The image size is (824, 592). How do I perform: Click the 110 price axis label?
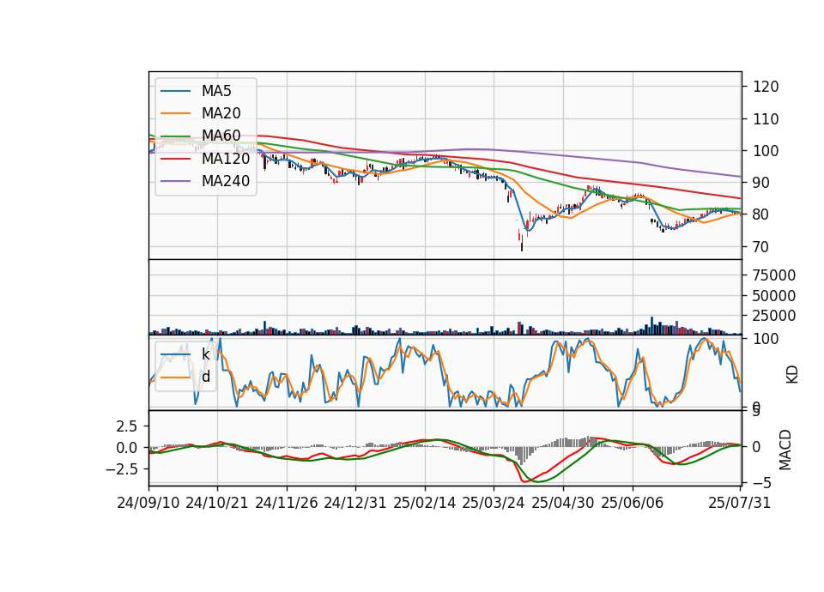click(766, 119)
